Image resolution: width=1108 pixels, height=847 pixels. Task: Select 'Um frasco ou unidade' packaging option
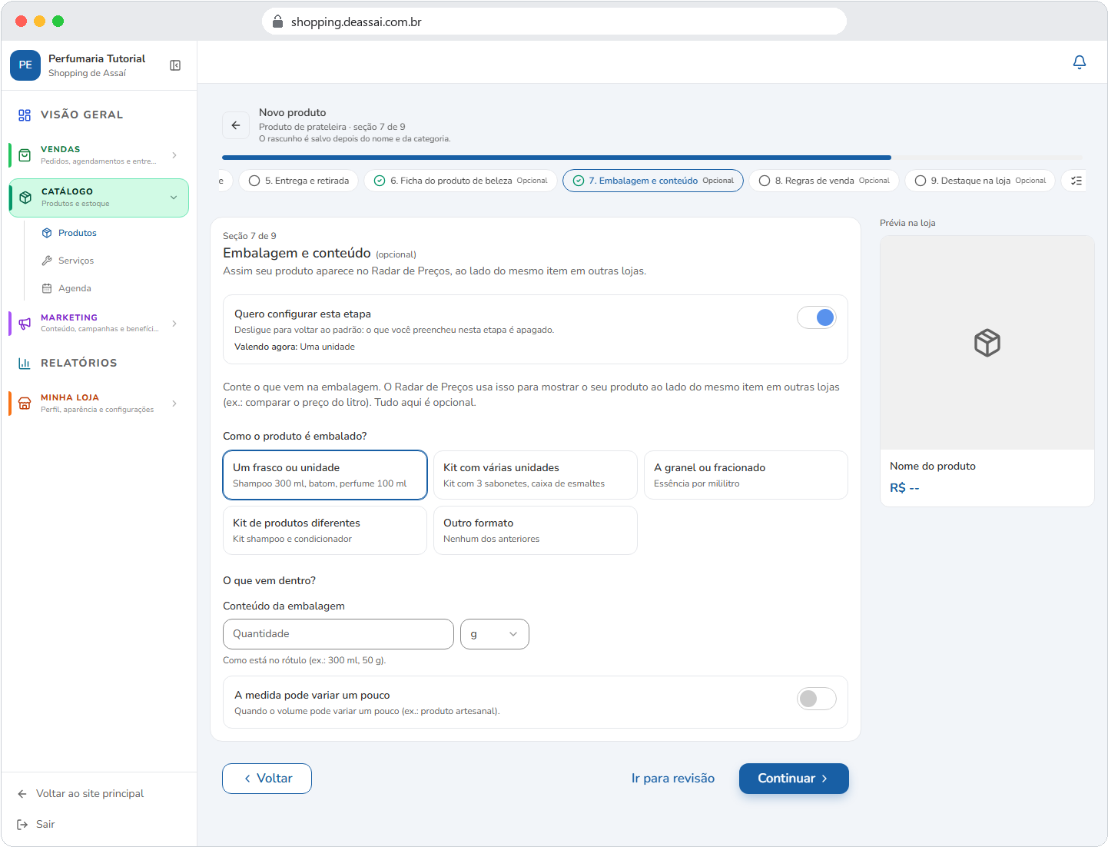tap(325, 475)
